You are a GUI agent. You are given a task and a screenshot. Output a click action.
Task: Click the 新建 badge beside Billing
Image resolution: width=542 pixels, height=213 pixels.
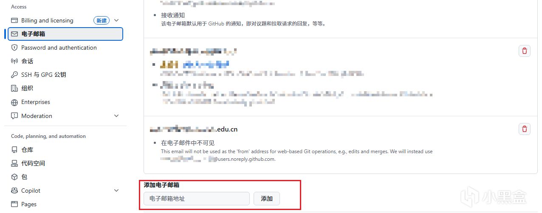102,20
